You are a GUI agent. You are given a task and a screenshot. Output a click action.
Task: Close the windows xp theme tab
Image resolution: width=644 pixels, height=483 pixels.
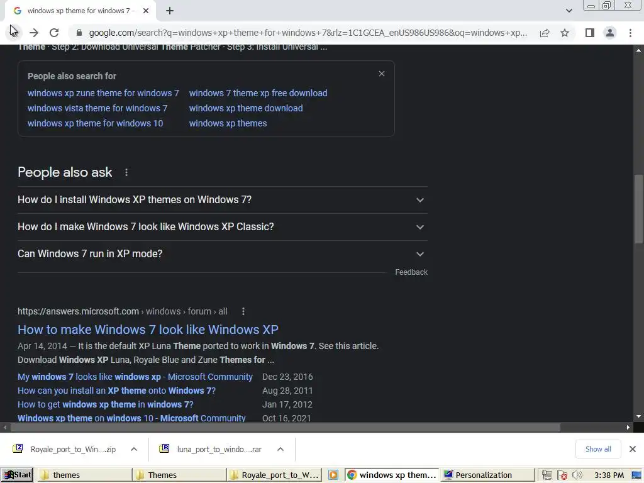tap(146, 11)
